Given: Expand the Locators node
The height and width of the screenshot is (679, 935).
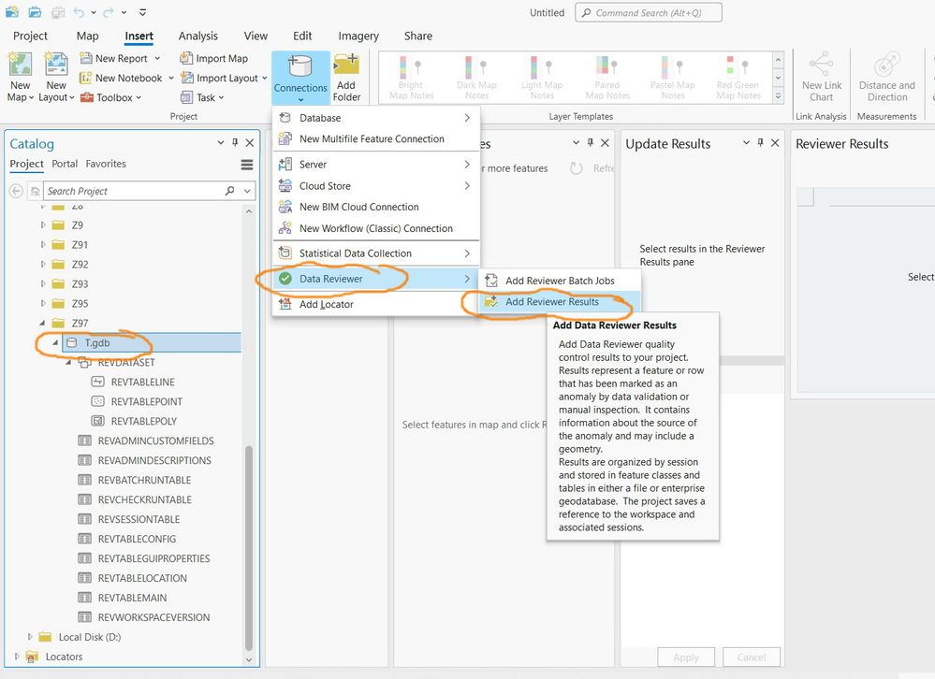Looking at the screenshot, I should click(x=17, y=657).
